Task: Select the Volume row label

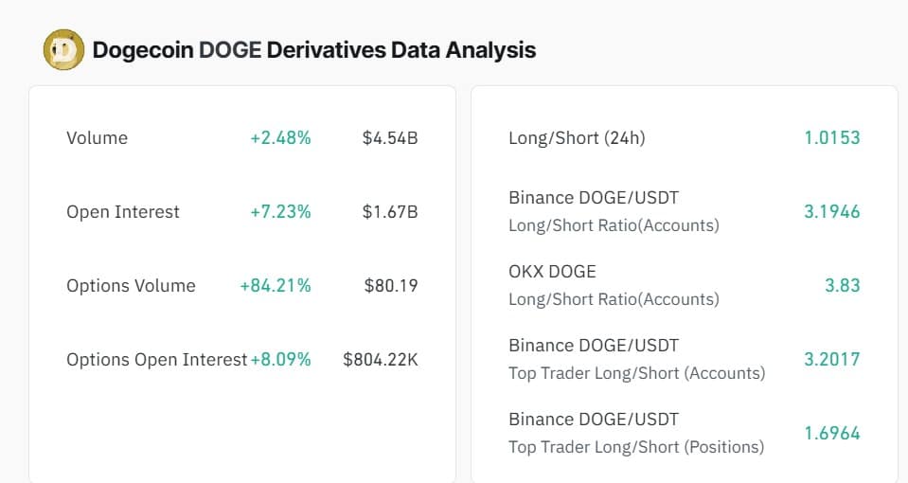Action: 97,138
